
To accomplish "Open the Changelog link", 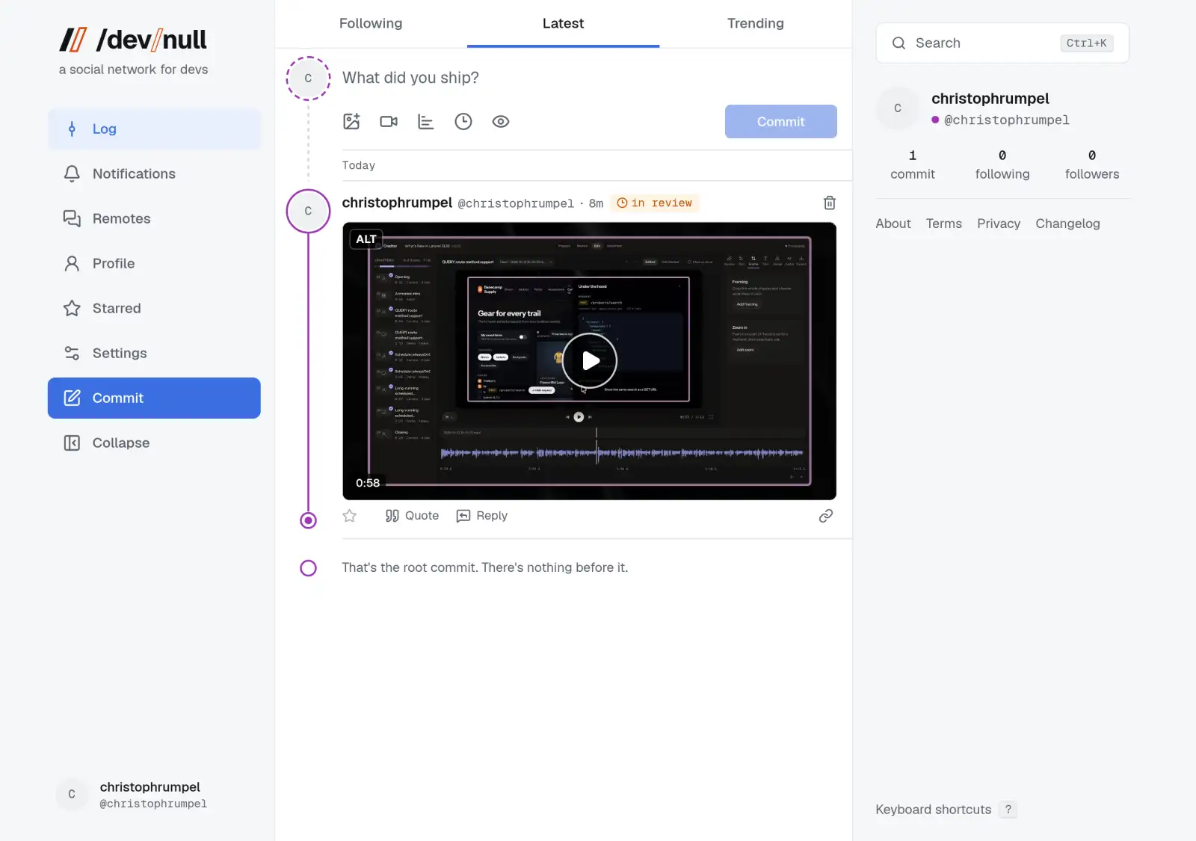I will [1067, 224].
